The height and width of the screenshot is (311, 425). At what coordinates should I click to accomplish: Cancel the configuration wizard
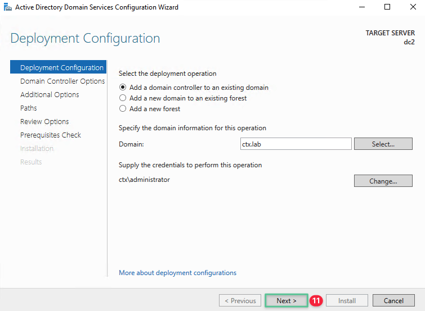pyautogui.click(x=393, y=300)
